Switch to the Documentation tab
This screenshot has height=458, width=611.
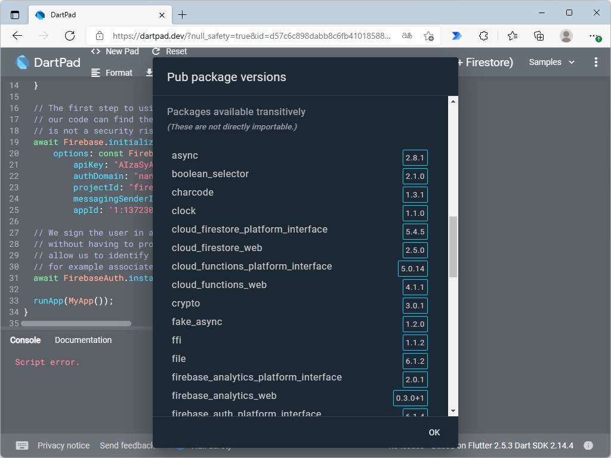(x=84, y=340)
